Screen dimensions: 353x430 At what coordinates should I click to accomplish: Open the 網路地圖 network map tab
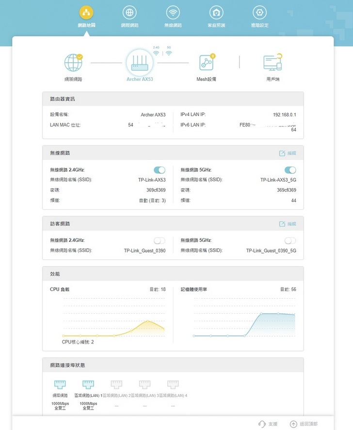[86, 16]
